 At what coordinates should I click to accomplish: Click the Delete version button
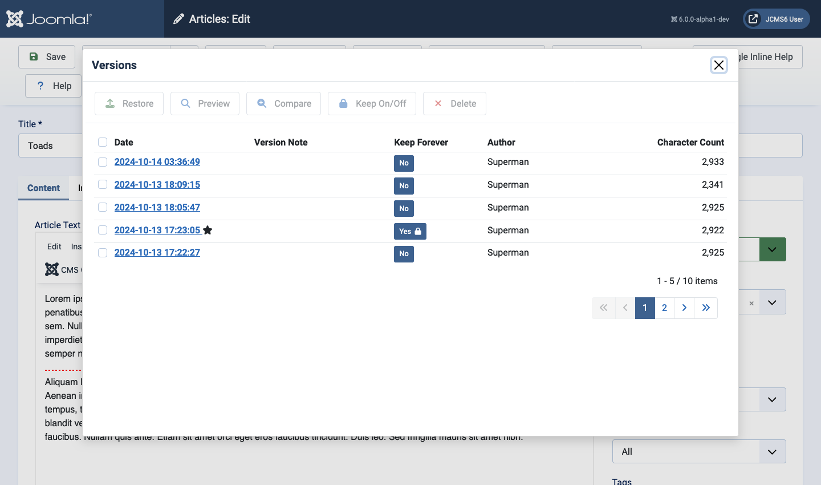[x=454, y=103]
